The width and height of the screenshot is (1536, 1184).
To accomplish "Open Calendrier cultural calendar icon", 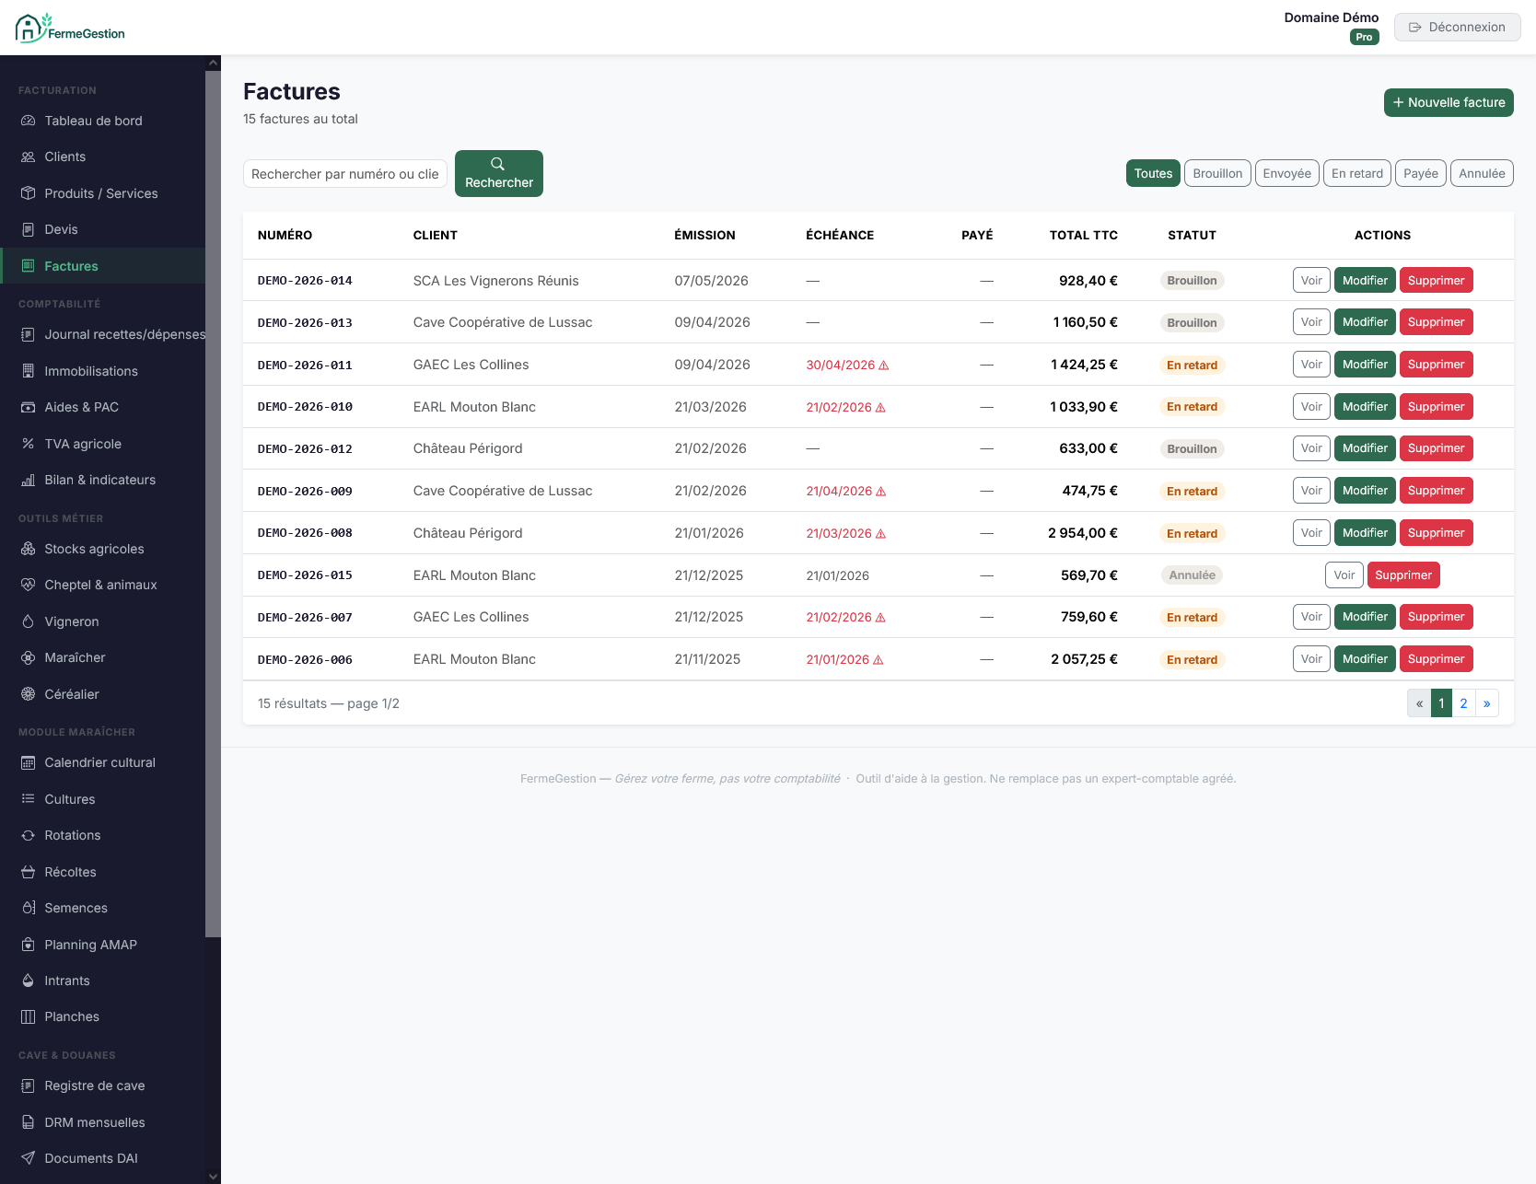I will [28, 762].
